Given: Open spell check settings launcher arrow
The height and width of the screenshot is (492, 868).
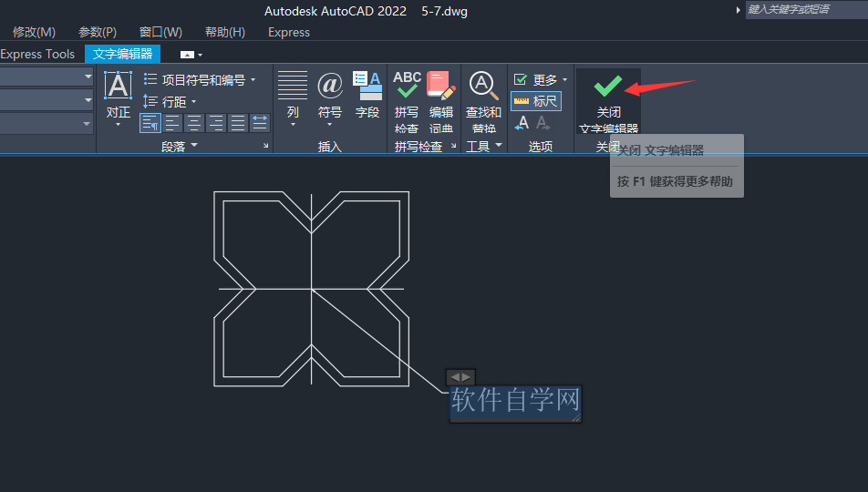Looking at the screenshot, I should click(x=454, y=146).
